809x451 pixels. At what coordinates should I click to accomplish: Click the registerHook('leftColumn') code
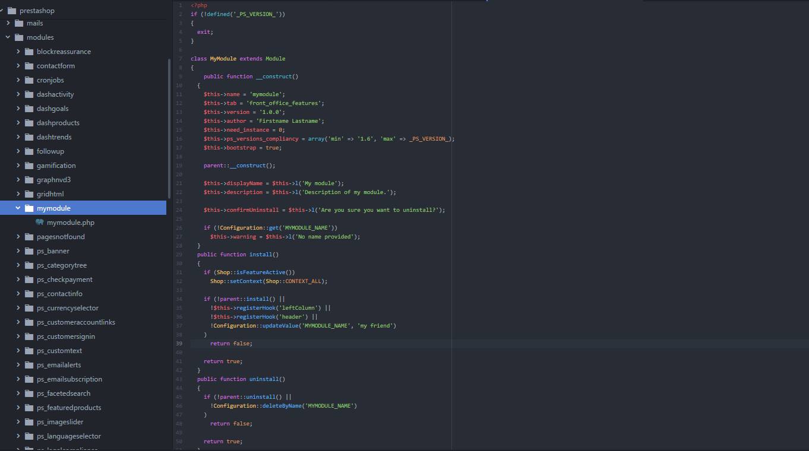(x=279, y=308)
